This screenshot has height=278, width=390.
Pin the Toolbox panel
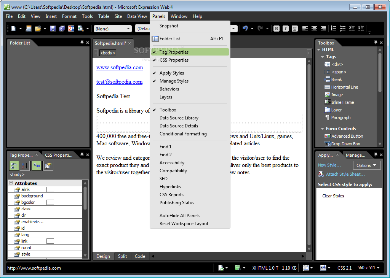[x=376, y=43]
